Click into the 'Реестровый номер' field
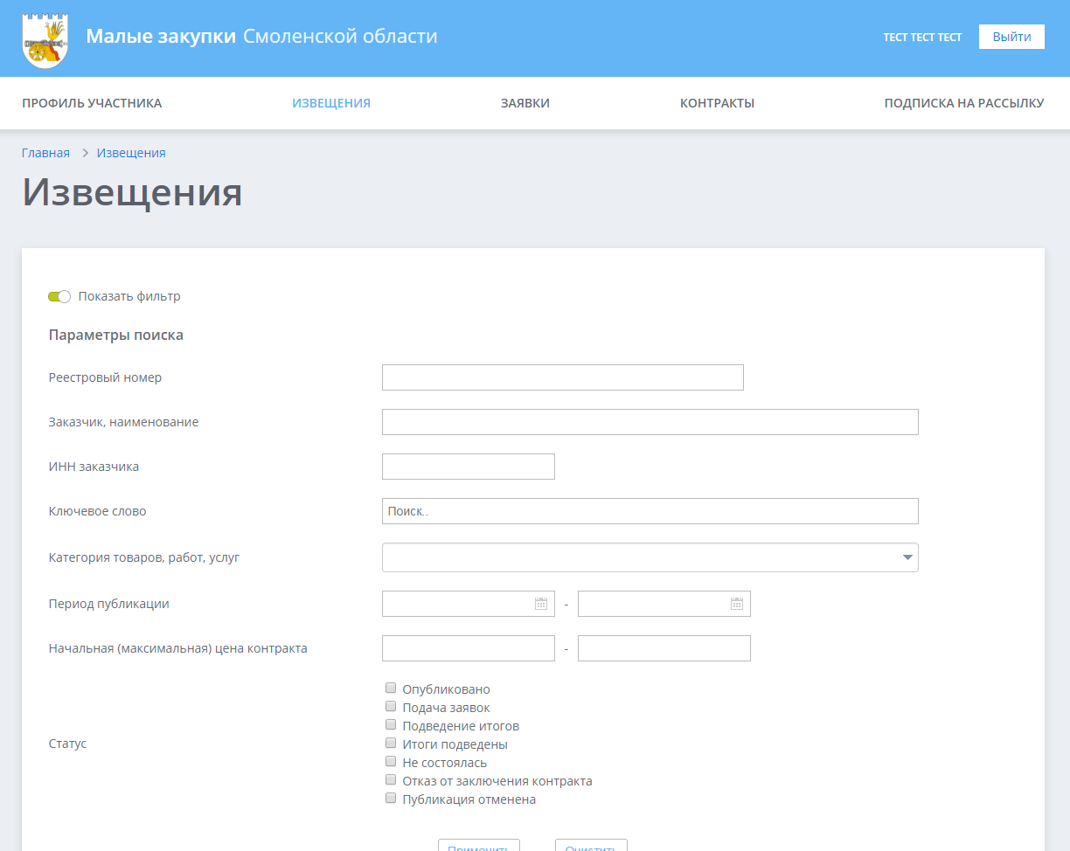 click(x=562, y=377)
